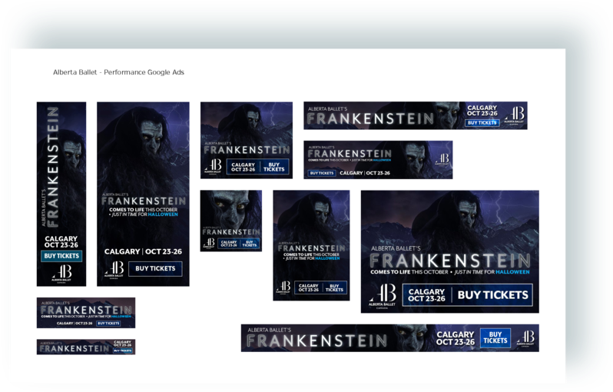The image size is (613, 392).
Task: Click the 'Alberta Ballet - Performance Google Ads' heading
Action: tap(118, 72)
